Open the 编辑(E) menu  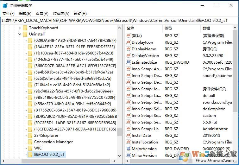tap(25, 14)
